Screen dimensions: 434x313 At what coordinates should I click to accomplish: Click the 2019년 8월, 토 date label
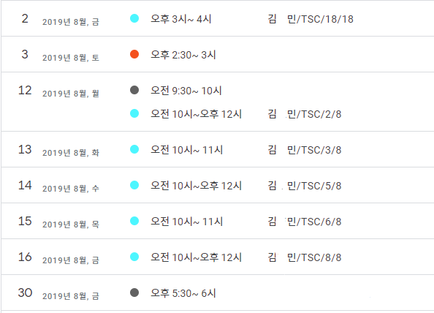tap(71, 58)
